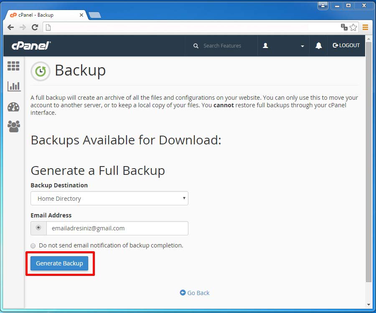Image resolution: width=376 pixels, height=313 pixels.
Task: Bookmark page with the star icon
Action: [x=353, y=28]
